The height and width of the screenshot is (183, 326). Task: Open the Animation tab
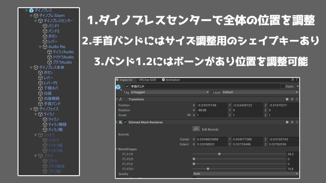[173, 80]
